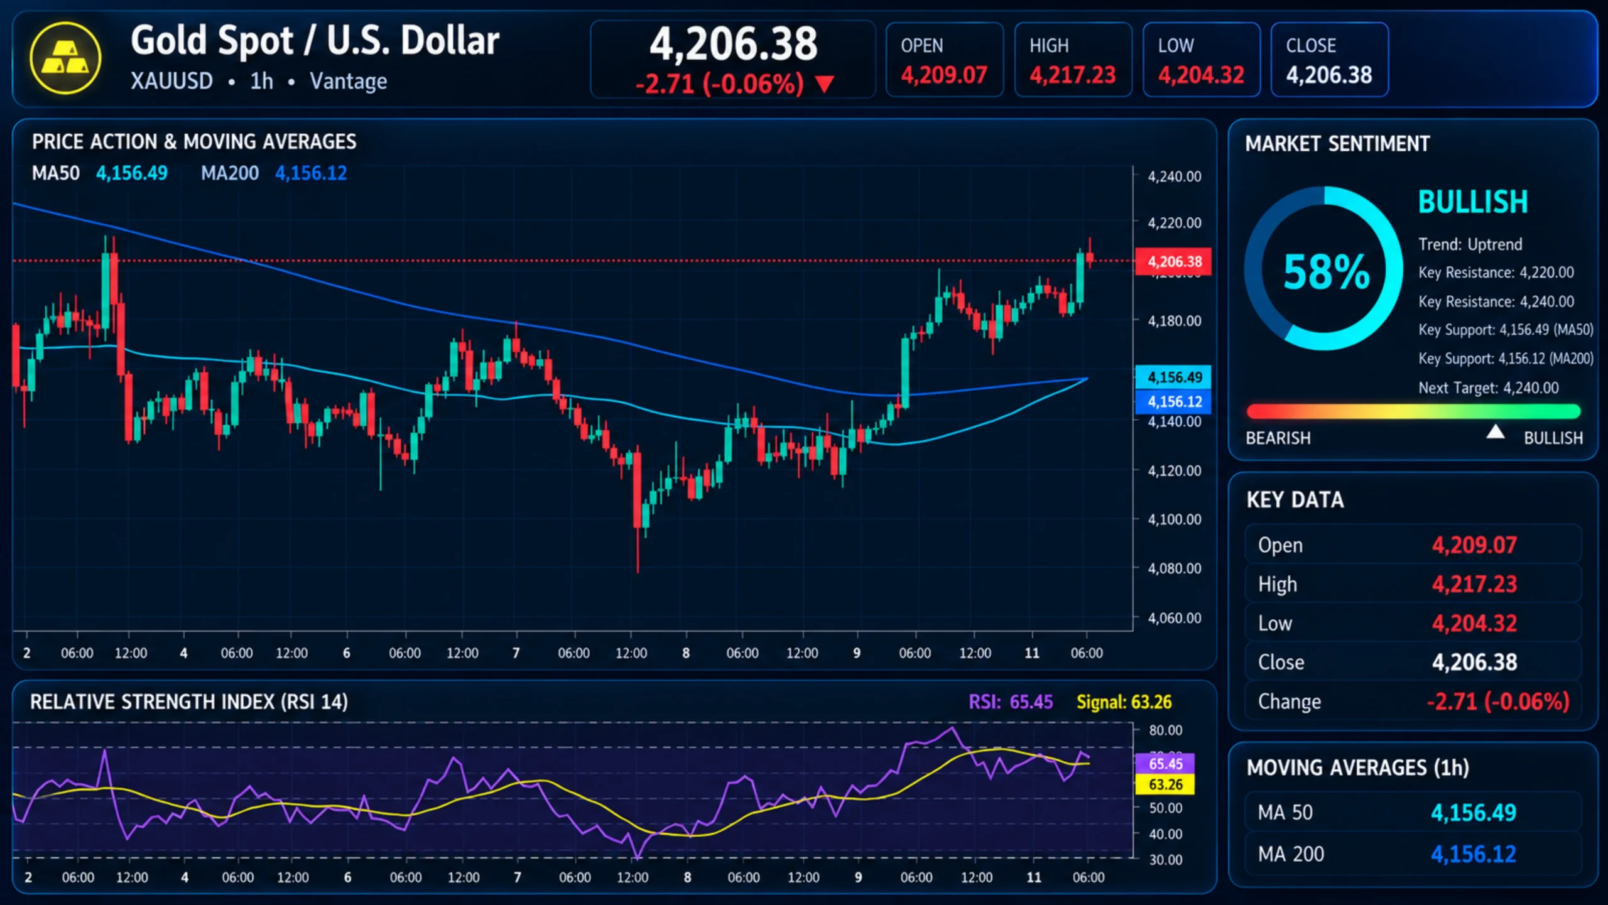Click the BULLISH scale label under the bar
Screen dimensions: 1608x905
(1553, 438)
